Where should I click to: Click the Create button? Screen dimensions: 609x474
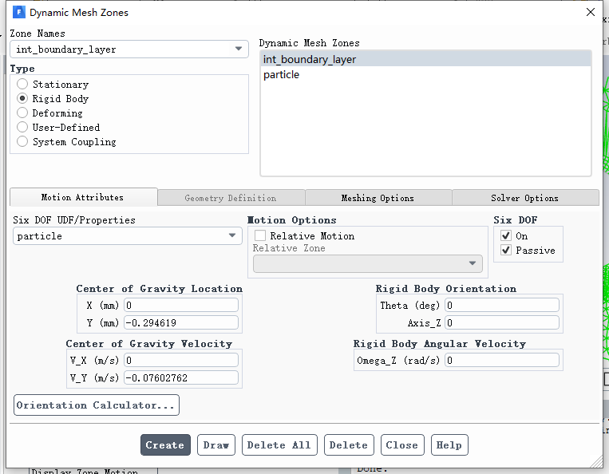coord(165,445)
